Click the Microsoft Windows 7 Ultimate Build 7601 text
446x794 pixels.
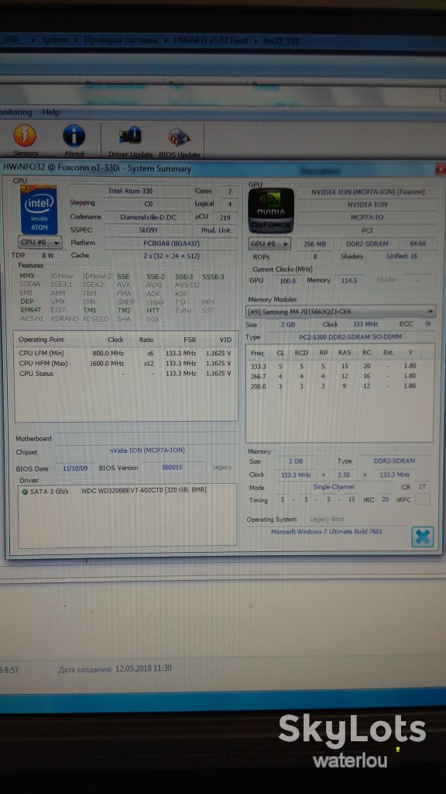point(327,531)
